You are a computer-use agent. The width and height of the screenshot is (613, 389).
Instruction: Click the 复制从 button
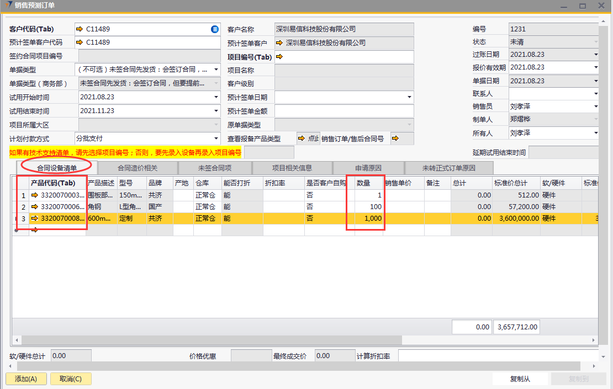click(x=520, y=379)
